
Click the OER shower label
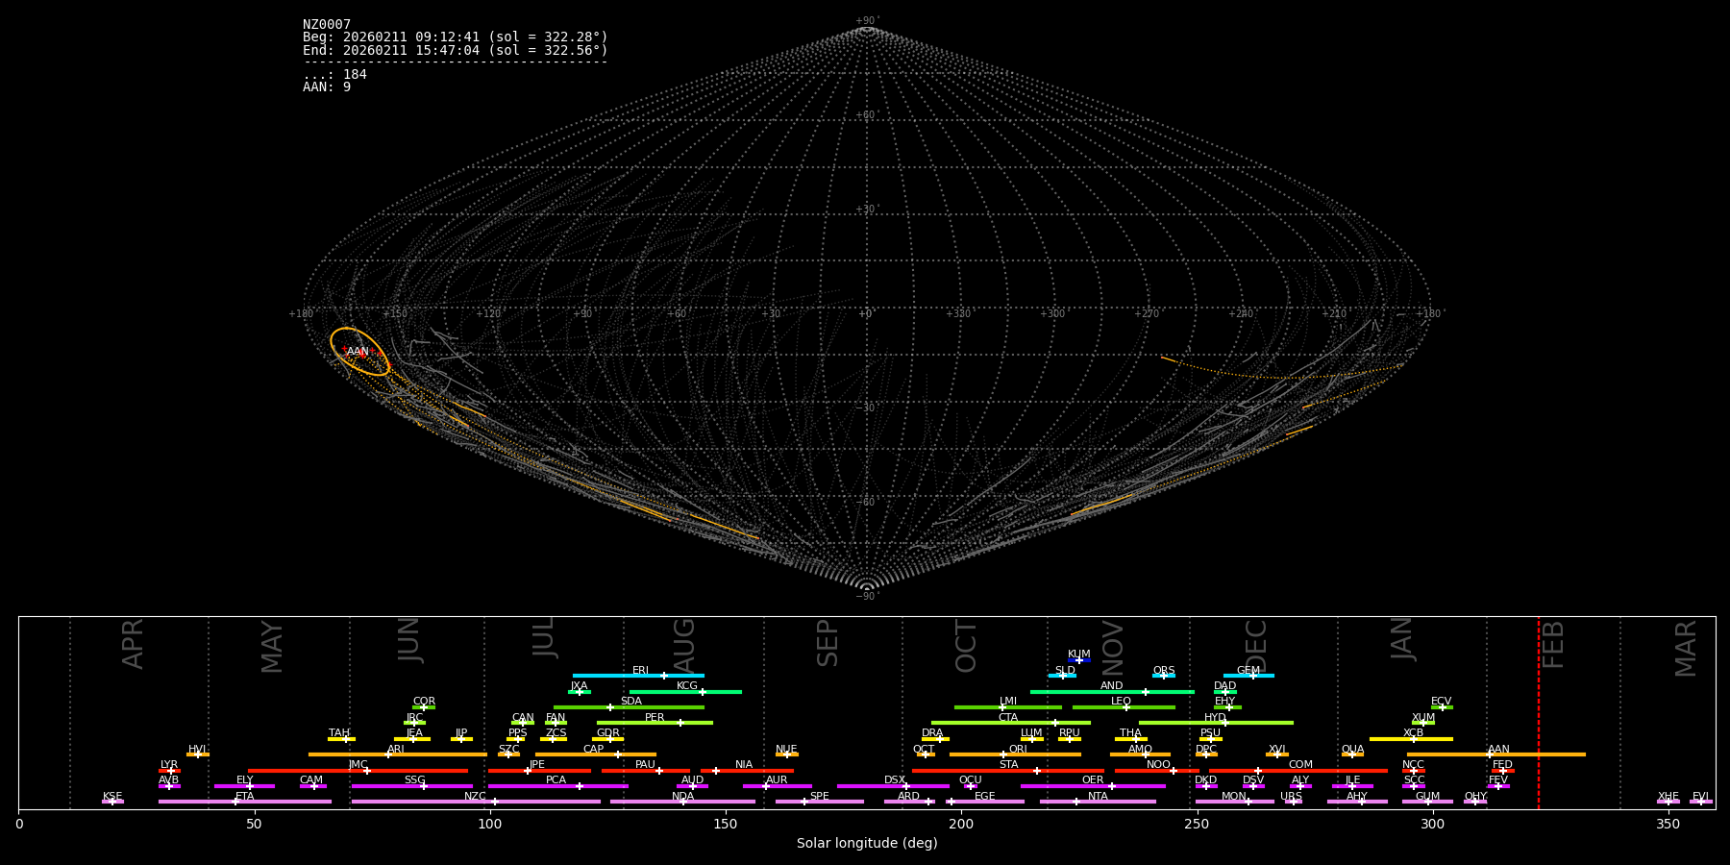tap(1093, 780)
